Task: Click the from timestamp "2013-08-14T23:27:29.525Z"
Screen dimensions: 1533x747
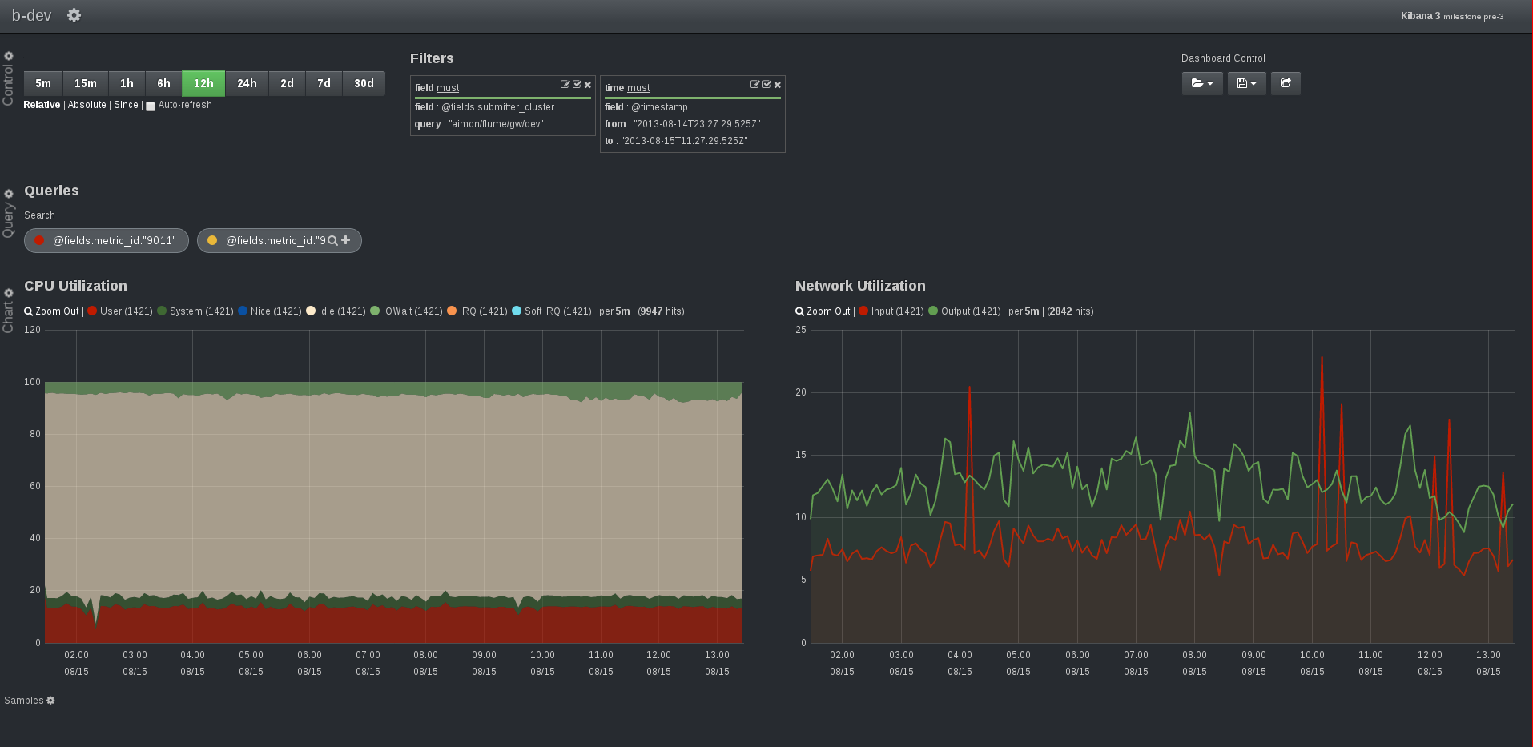Action: point(697,124)
